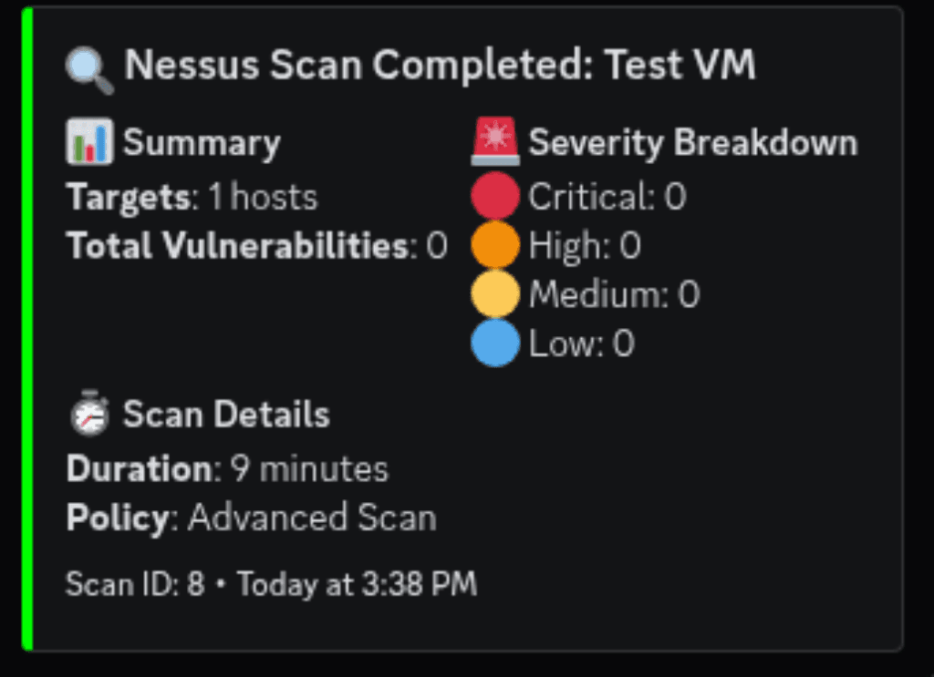This screenshot has height=677, width=934.
Task: Click the Targets 1 hosts line
Action: pyautogui.click(x=192, y=197)
